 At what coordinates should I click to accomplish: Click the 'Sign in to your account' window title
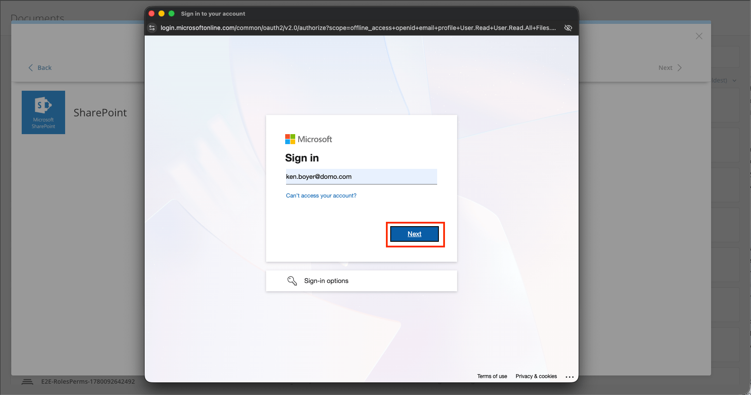(213, 13)
